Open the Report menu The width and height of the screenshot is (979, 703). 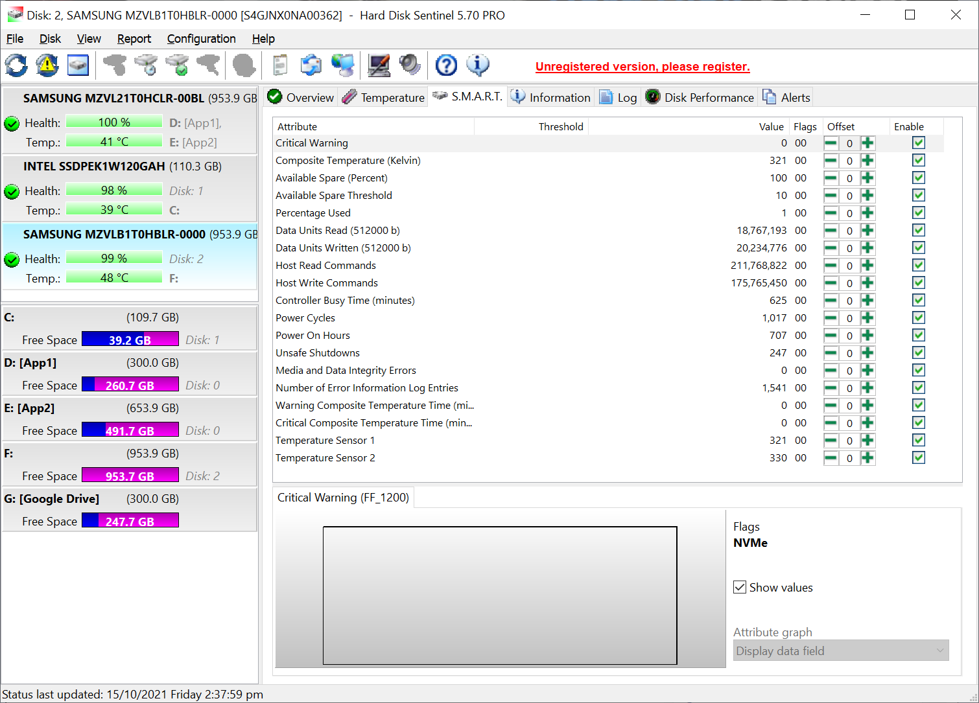click(x=134, y=39)
